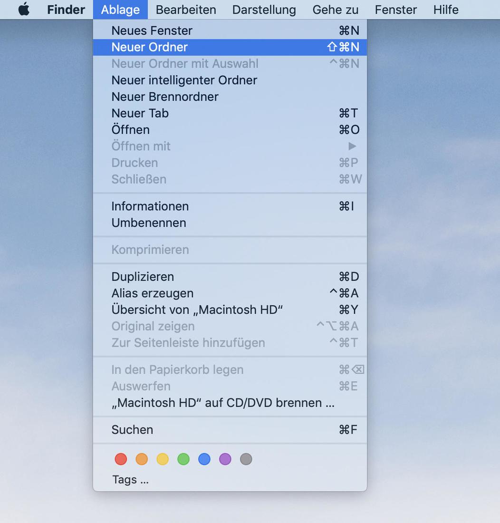Image resolution: width=500 pixels, height=523 pixels.
Task: Apply the gray tag color
Action: coord(246,459)
